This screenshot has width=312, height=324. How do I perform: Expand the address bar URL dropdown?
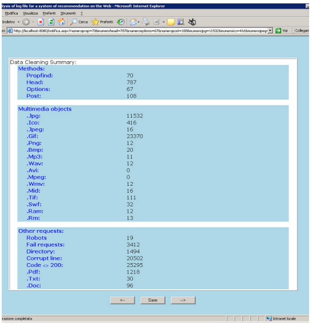(x=270, y=31)
